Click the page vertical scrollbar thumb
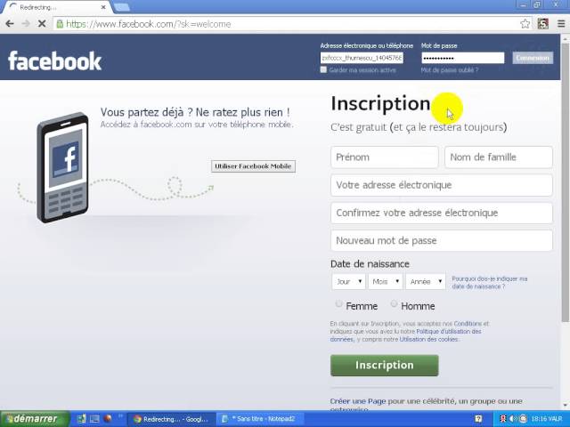Screen dimensions: 570x427 pos(566,181)
